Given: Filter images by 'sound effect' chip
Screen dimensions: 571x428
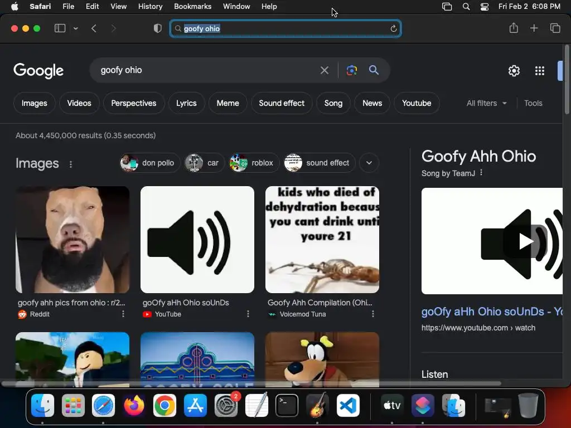Looking at the screenshot, I should (x=320, y=163).
